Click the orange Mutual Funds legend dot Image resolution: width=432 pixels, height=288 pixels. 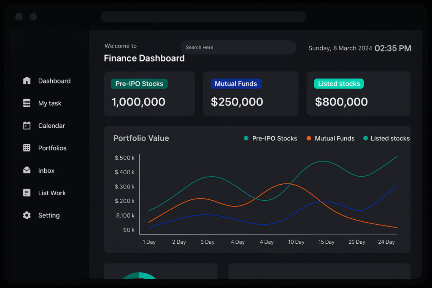click(x=309, y=138)
